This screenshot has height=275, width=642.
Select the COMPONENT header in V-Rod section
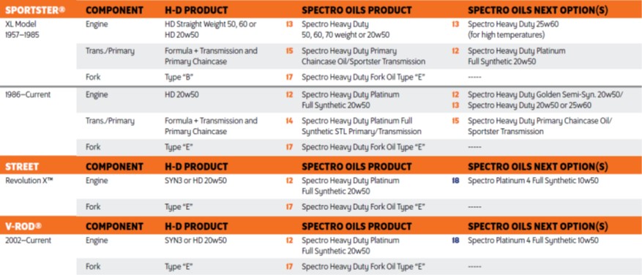tap(114, 226)
